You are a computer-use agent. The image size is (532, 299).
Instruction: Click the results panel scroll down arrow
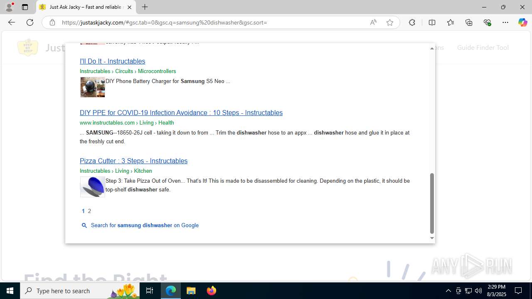432,238
